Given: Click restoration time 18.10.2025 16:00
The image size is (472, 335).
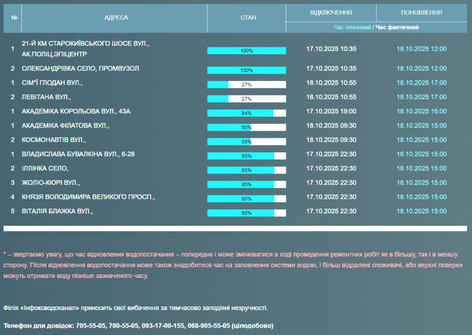Looking at the screenshot, I should pos(421,111).
